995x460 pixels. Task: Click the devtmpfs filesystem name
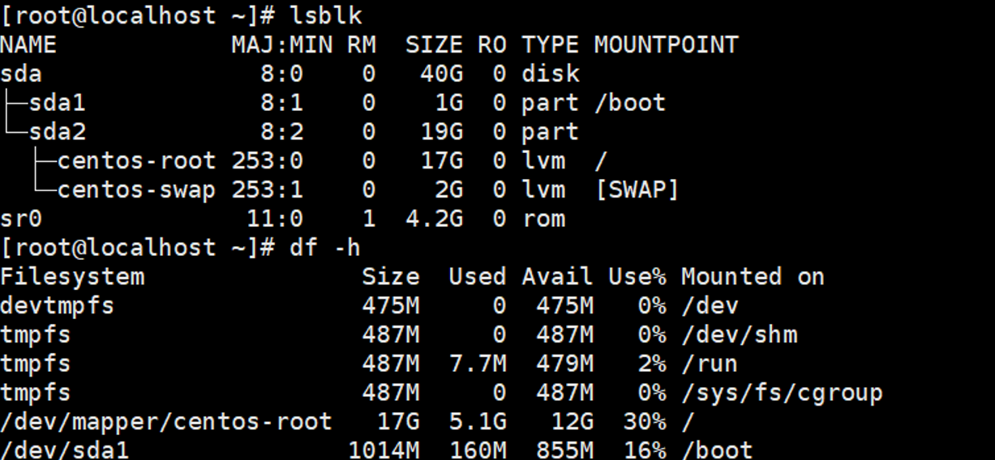(x=58, y=306)
